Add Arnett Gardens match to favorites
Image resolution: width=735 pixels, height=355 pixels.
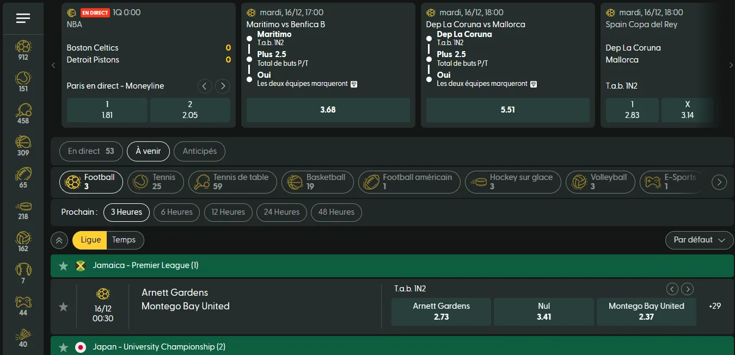click(x=63, y=307)
